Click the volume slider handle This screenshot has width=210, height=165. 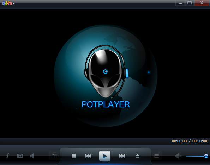tap(206, 156)
